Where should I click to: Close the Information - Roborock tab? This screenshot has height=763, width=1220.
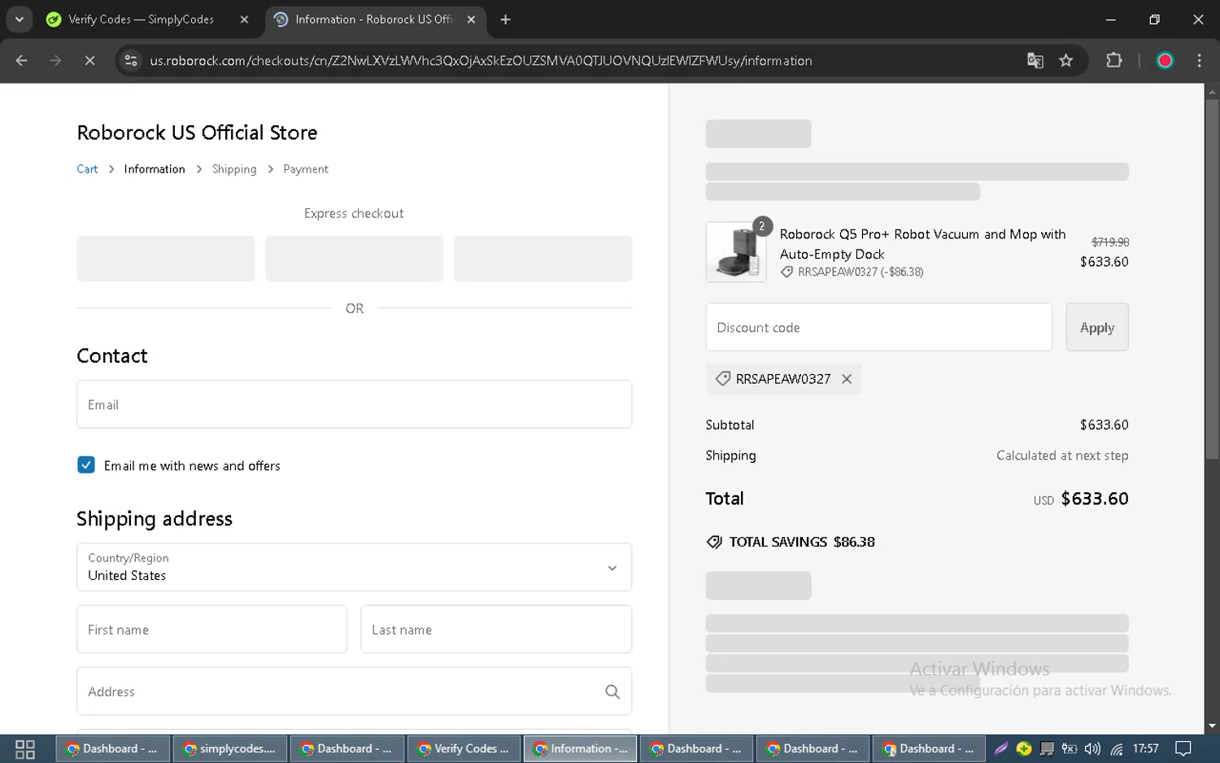[471, 20]
